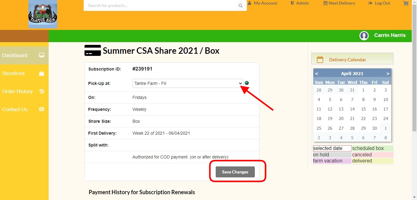Click the Tantre Farm logo
This screenshot has height=200, width=417.
tap(43, 14)
